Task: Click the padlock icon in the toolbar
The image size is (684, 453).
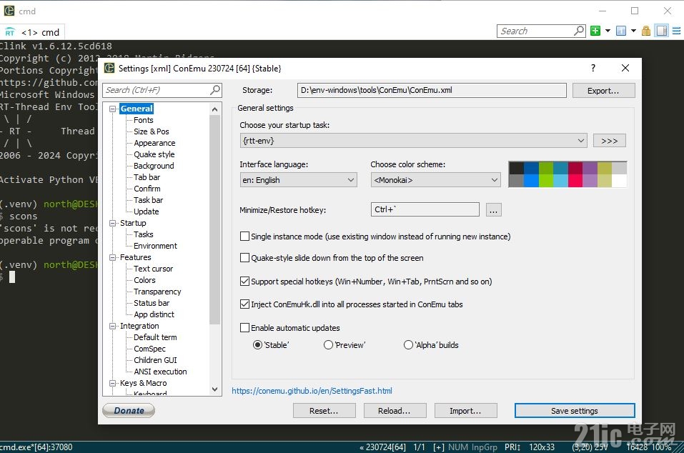Action: 646,31
